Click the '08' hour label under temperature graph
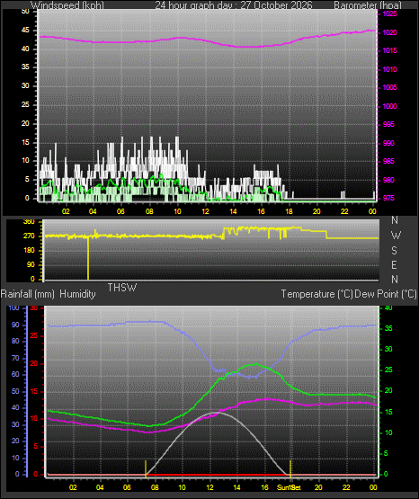Screen dimensions: 419x499 pos(155,487)
